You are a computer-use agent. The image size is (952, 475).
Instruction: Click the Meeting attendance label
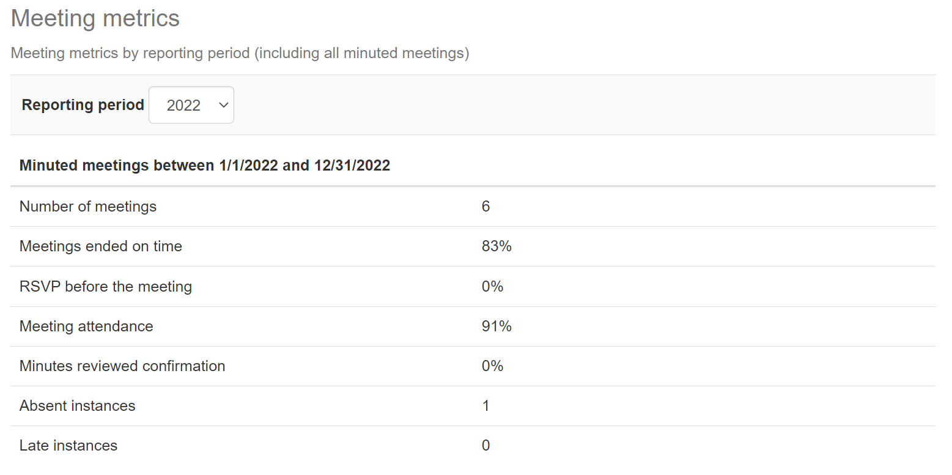point(86,326)
